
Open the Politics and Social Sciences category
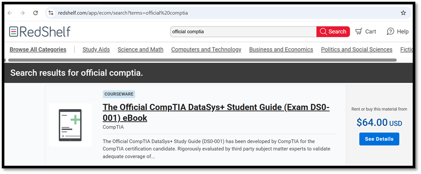(356, 49)
